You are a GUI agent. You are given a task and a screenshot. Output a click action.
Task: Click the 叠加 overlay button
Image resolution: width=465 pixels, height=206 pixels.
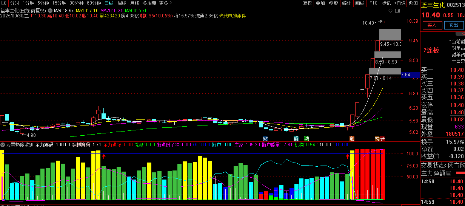320,3
